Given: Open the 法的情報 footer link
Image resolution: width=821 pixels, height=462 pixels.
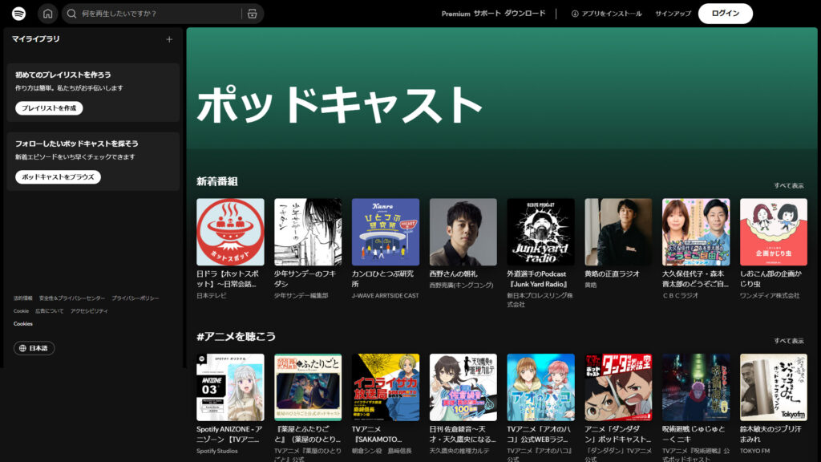Looking at the screenshot, I should point(23,298).
